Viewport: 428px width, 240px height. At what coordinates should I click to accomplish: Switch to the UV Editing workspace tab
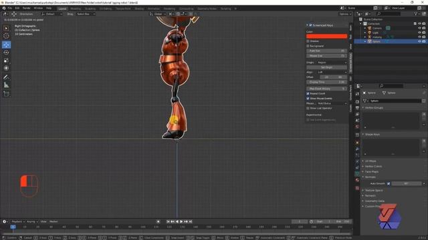(106, 9)
